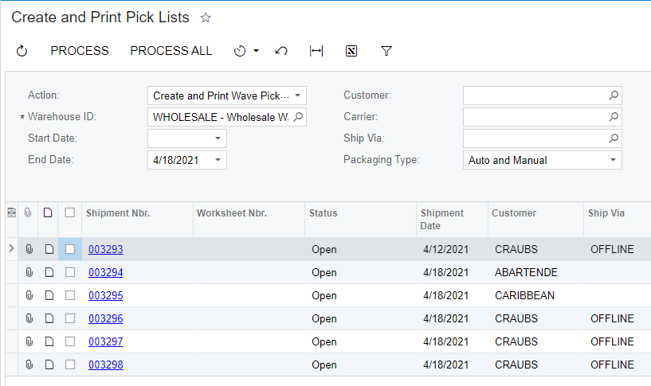Sort by Worksheet Nbr. column header
The image size is (651, 386).
[232, 213]
